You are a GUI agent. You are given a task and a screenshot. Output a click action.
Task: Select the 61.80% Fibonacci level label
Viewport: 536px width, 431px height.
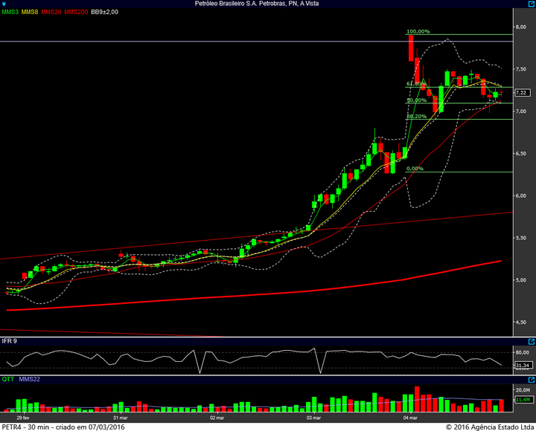pos(416,84)
